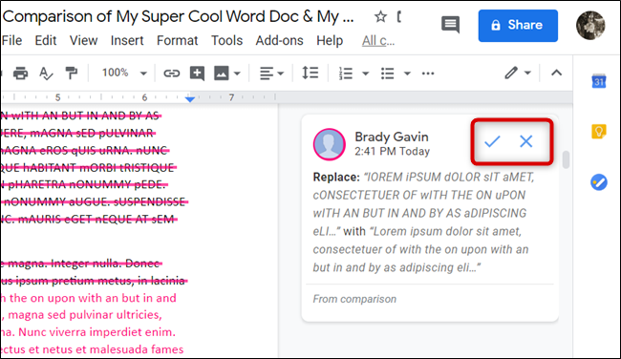Open the Format menu

click(x=177, y=40)
